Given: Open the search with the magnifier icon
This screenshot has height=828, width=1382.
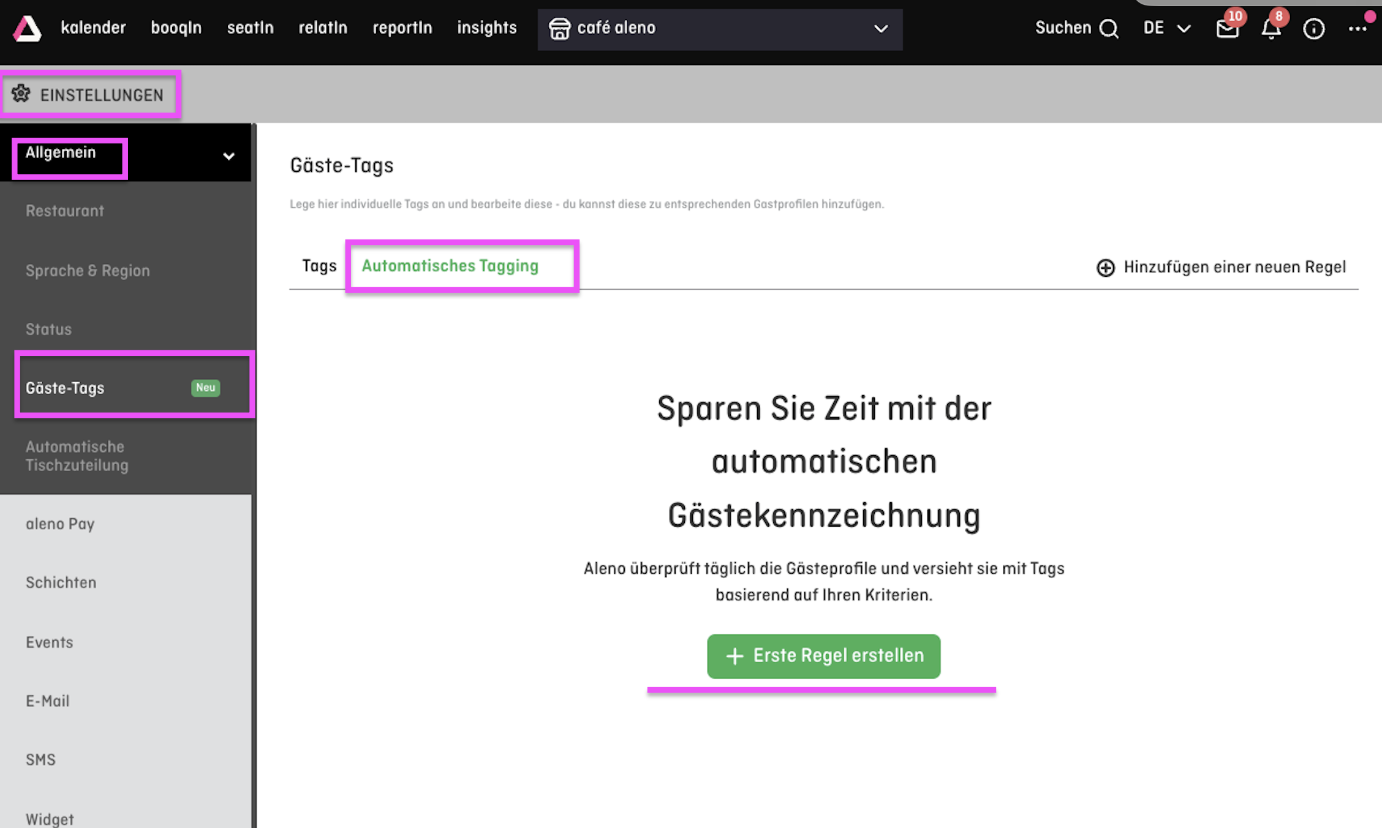Looking at the screenshot, I should pos(1109,28).
